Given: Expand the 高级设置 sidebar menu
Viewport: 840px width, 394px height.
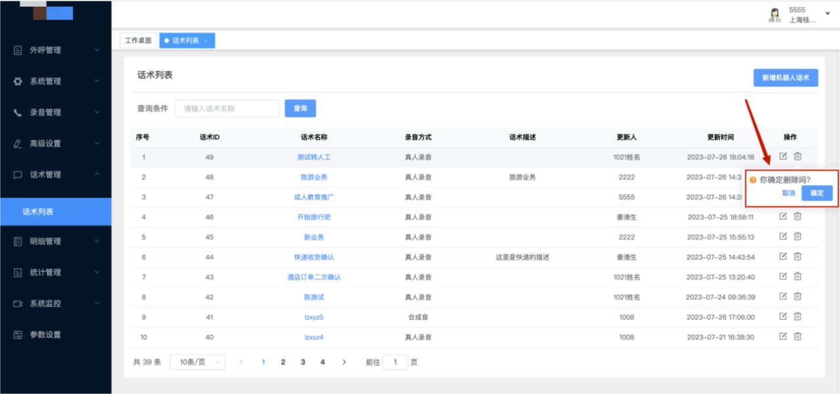Looking at the screenshot, I should point(56,144).
